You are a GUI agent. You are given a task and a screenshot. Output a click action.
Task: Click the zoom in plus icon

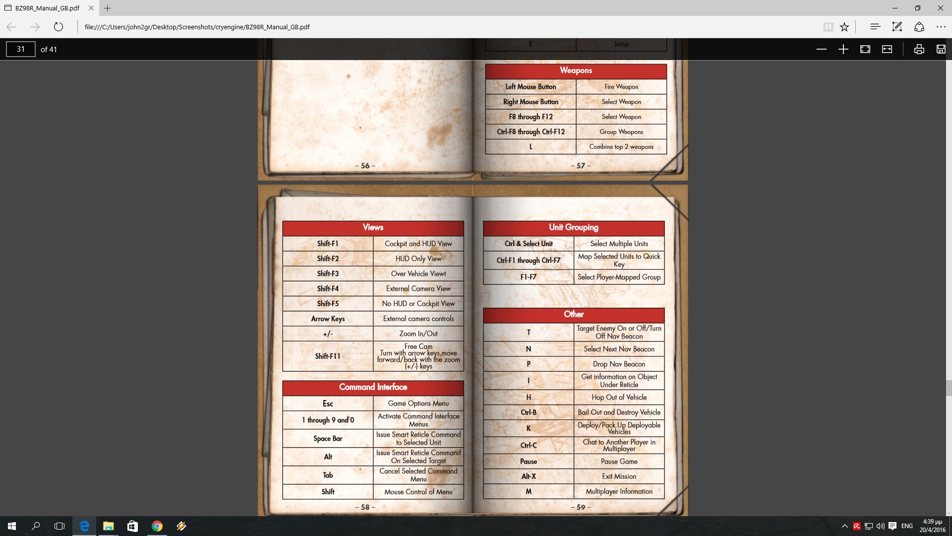click(843, 49)
